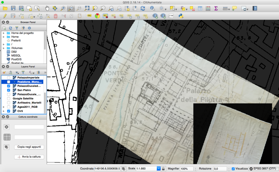
Task: Click the diagram pie chart icon
Action: pyautogui.click(x=97, y=16)
